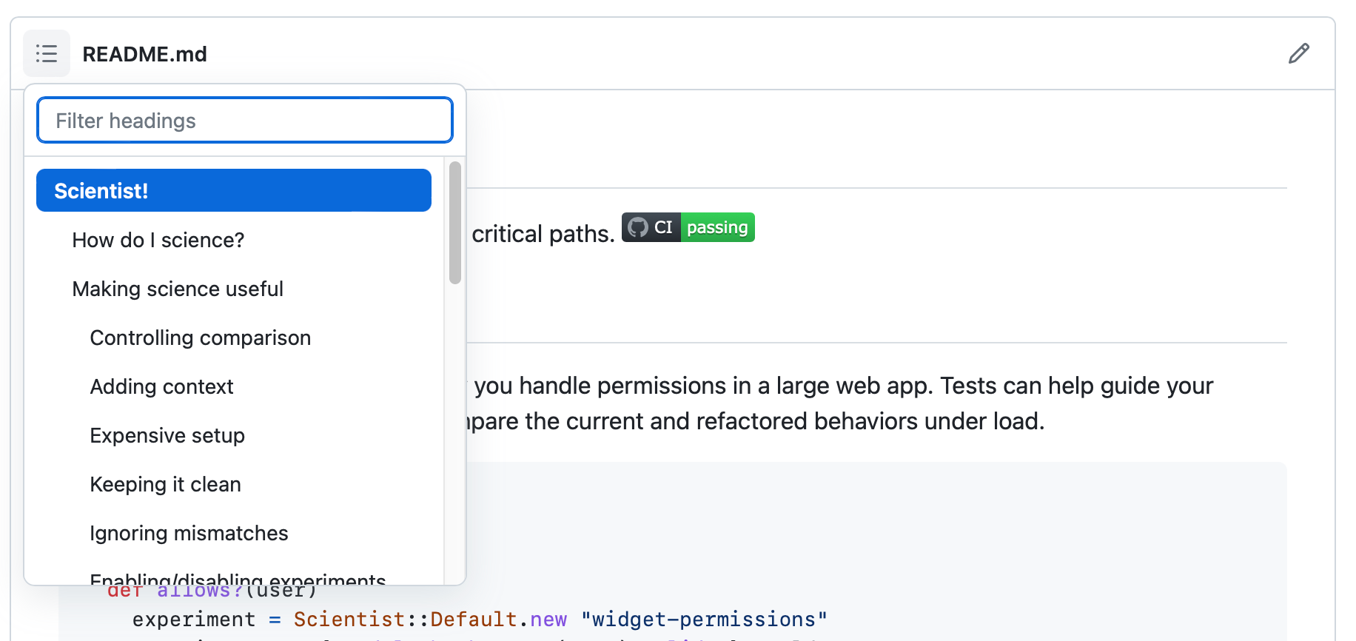The image size is (1356, 641).
Task: Open Enabling/disabling experiments heading
Action: pos(238,579)
